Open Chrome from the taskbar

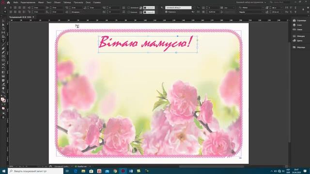click(115, 171)
